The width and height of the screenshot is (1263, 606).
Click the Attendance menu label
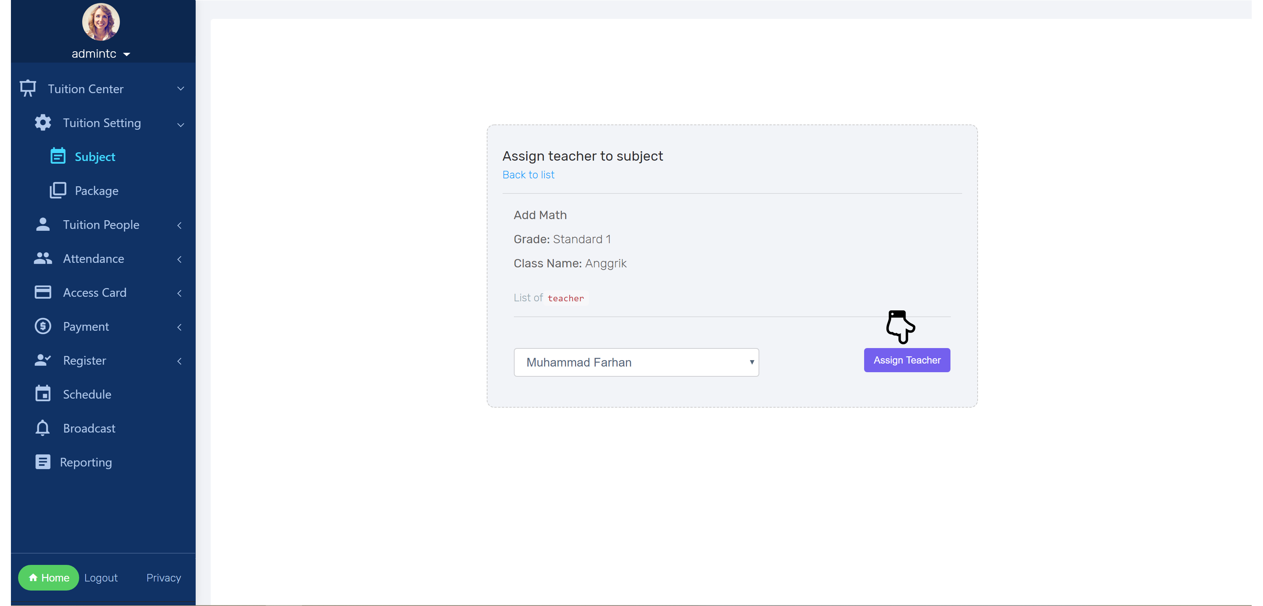click(93, 258)
